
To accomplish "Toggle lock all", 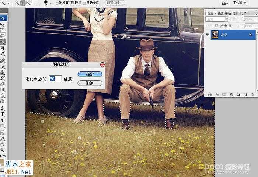I will pos(230,26).
